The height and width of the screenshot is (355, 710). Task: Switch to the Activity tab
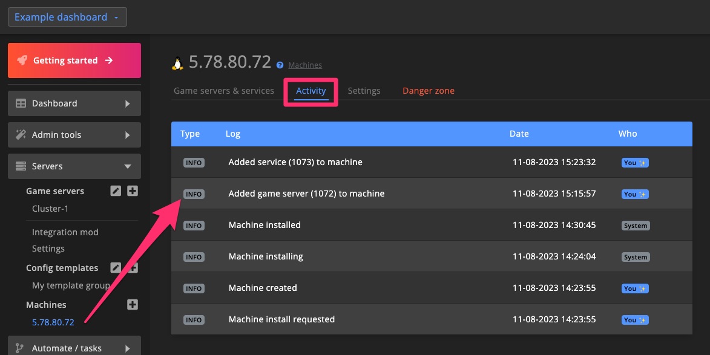(x=311, y=91)
